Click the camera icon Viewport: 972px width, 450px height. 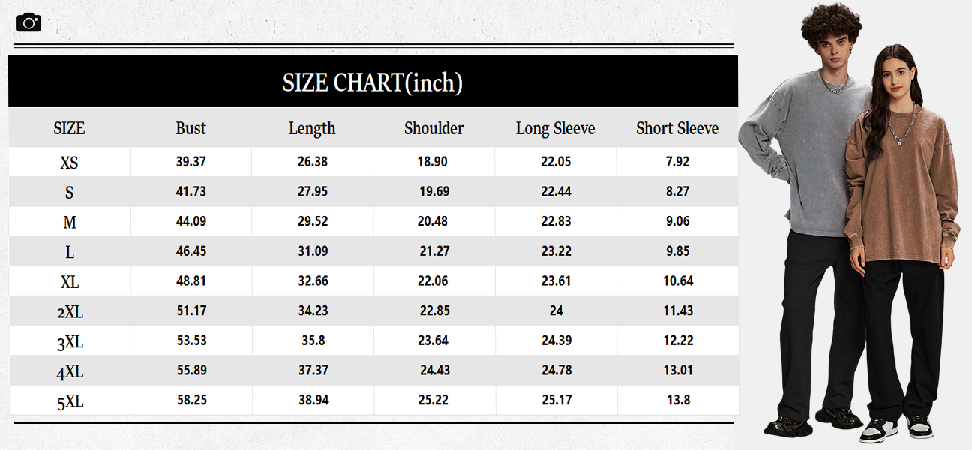(x=28, y=22)
